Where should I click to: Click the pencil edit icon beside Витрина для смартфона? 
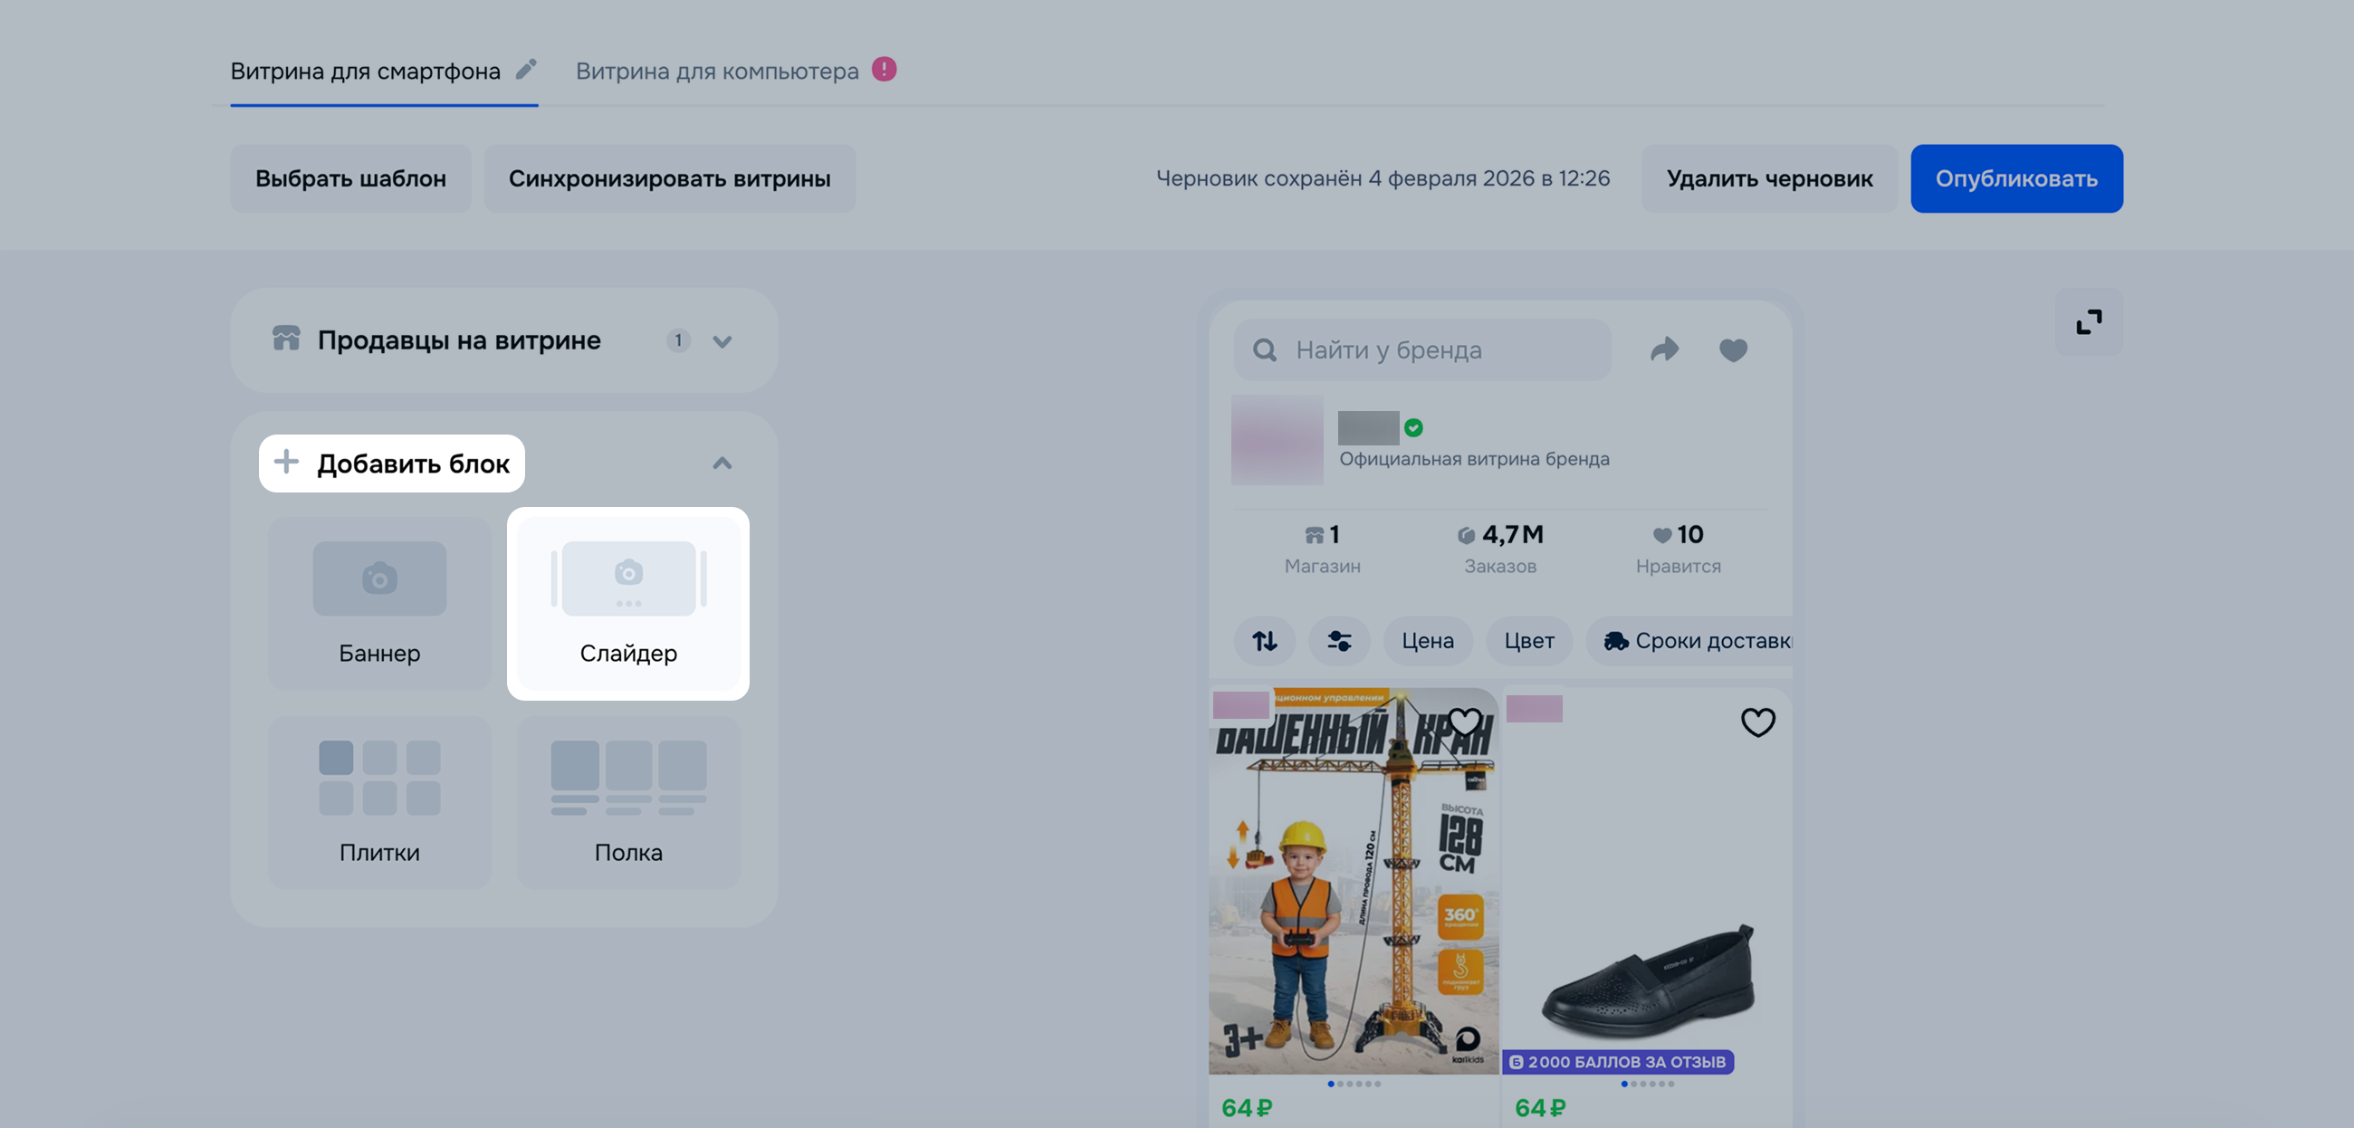click(526, 70)
